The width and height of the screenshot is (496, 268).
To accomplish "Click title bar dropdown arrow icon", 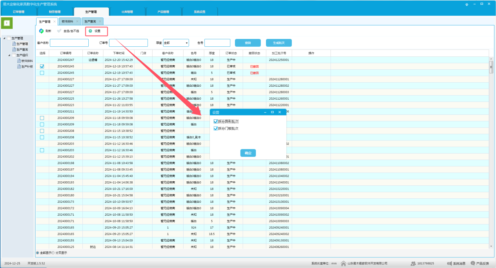I will [467, 4].
